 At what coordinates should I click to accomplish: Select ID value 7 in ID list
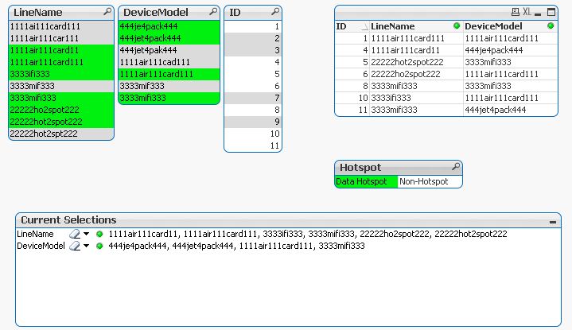(253, 98)
